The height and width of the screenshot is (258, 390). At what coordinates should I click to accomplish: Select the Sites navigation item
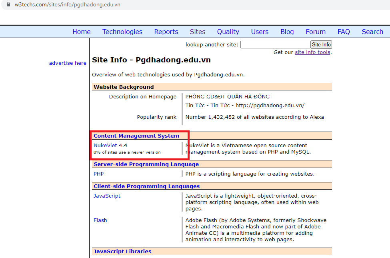click(198, 32)
